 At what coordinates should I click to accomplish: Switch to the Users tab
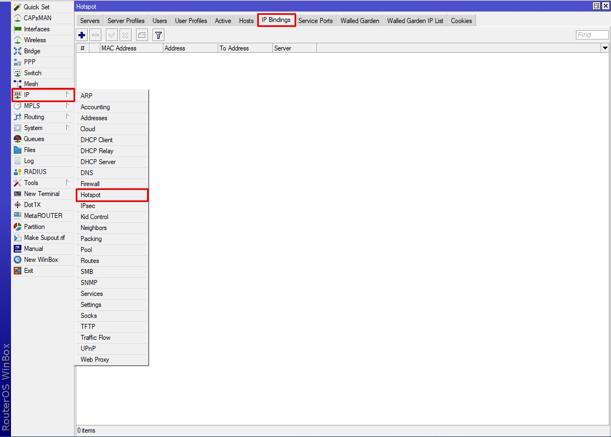[x=160, y=21]
